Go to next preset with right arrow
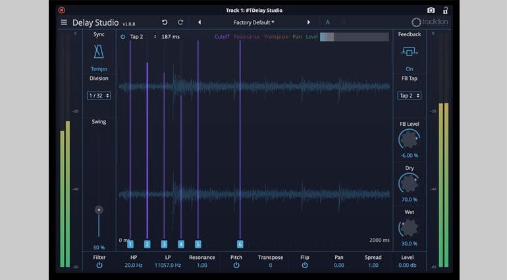 tap(308, 22)
